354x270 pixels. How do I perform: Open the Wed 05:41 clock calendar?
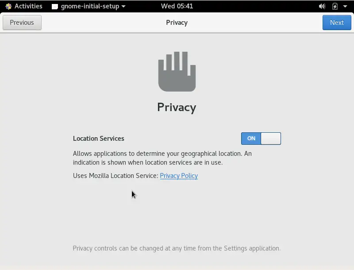click(177, 6)
